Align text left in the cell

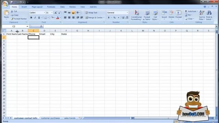pyautogui.click(x=65, y=17)
